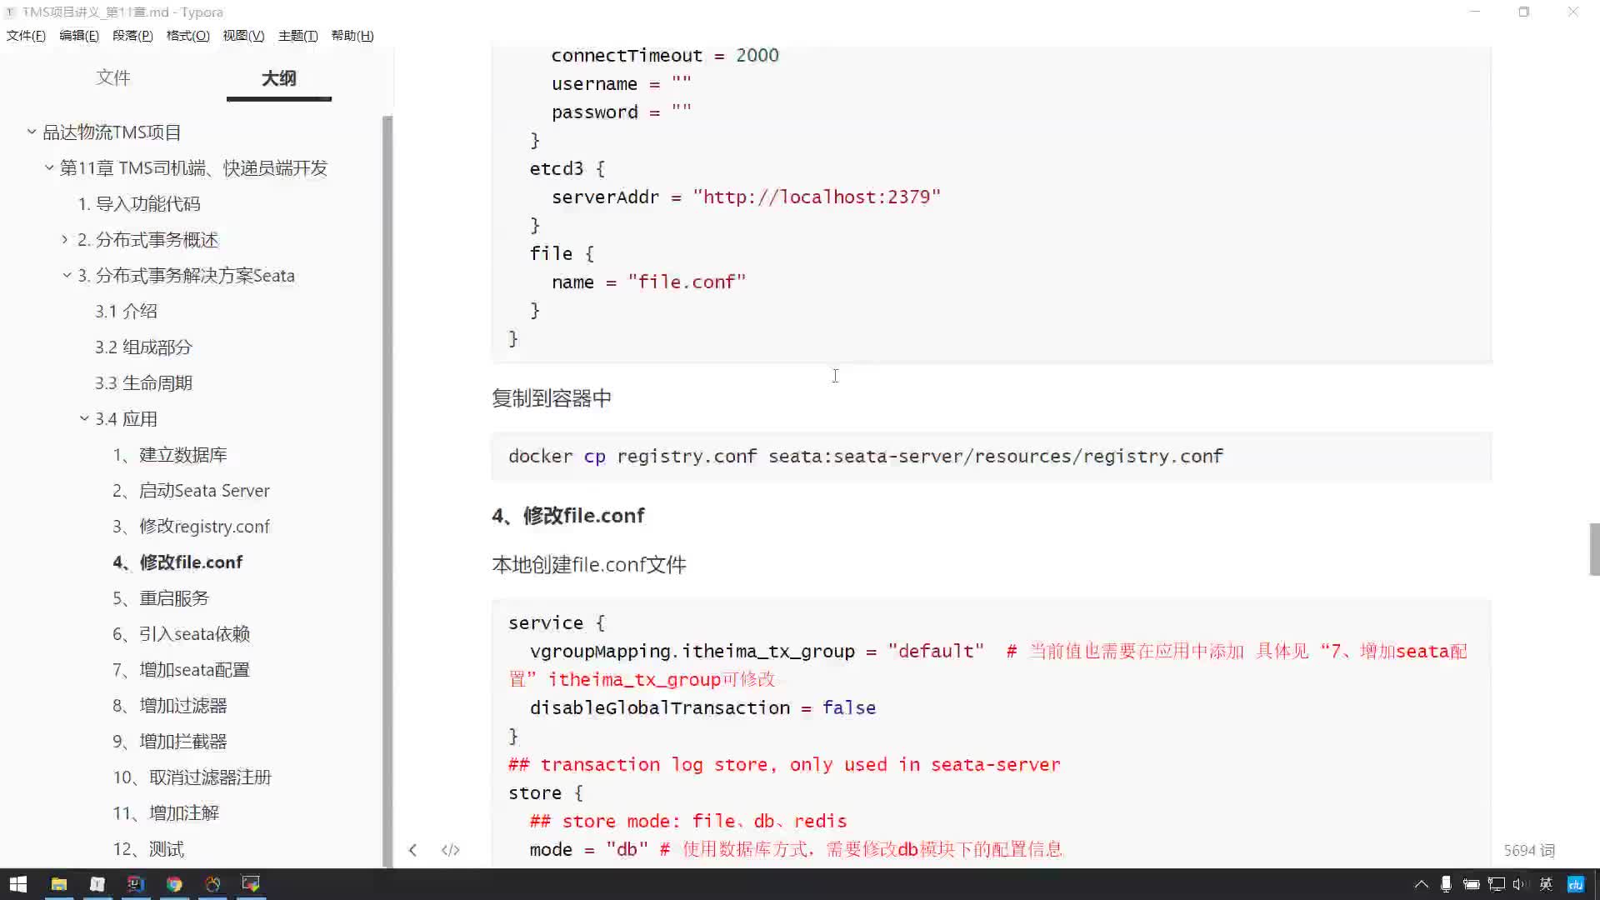Jump to 2、启动Seata Server in outline
1600x900 pixels.
(x=191, y=491)
